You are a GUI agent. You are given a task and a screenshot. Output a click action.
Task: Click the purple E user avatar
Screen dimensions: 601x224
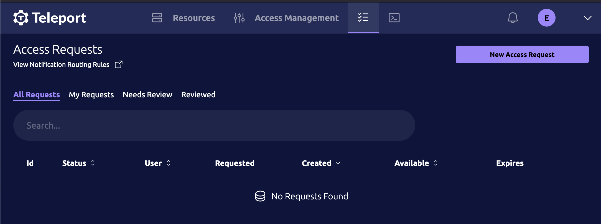coord(546,18)
